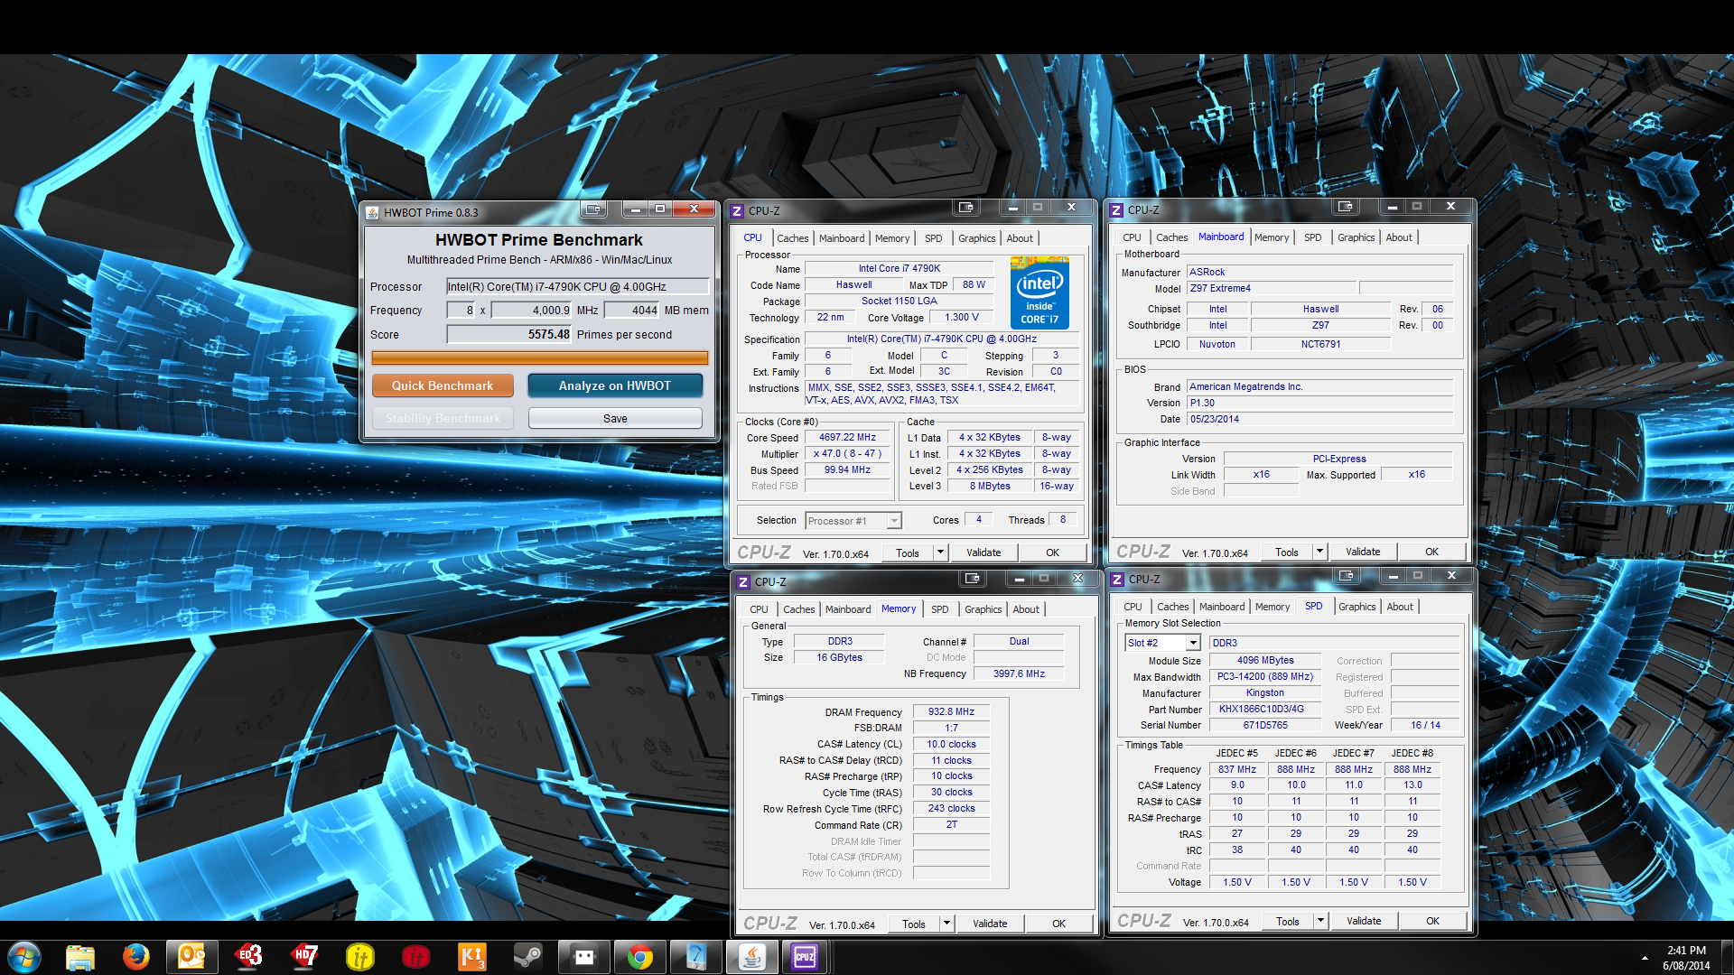Click the Core Voltage value 1.300 V
Image resolution: width=1734 pixels, height=975 pixels.
961,317
